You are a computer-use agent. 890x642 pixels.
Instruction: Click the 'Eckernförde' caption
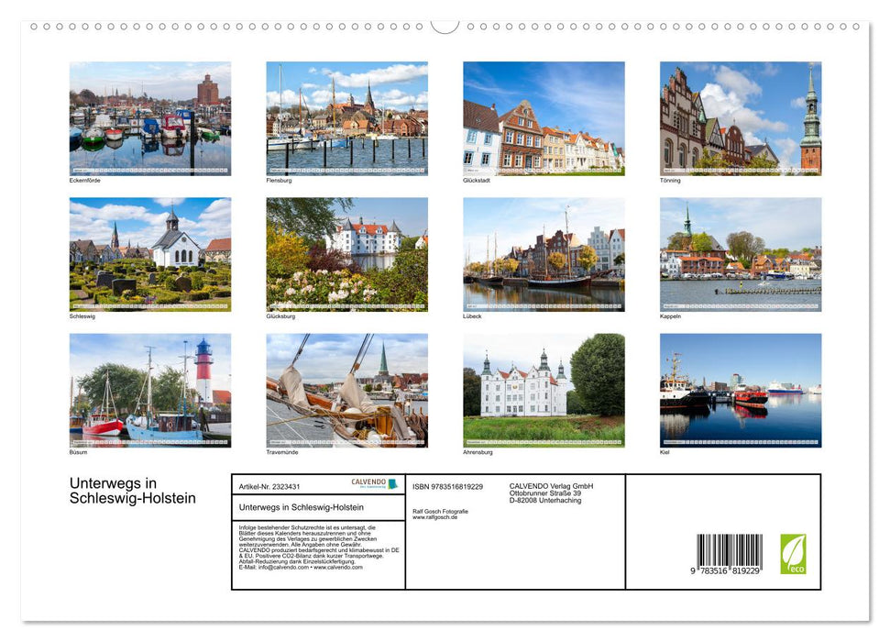(x=85, y=180)
